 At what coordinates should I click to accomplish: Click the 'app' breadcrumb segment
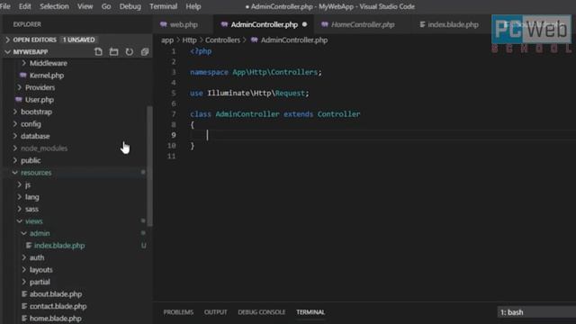pos(167,40)
